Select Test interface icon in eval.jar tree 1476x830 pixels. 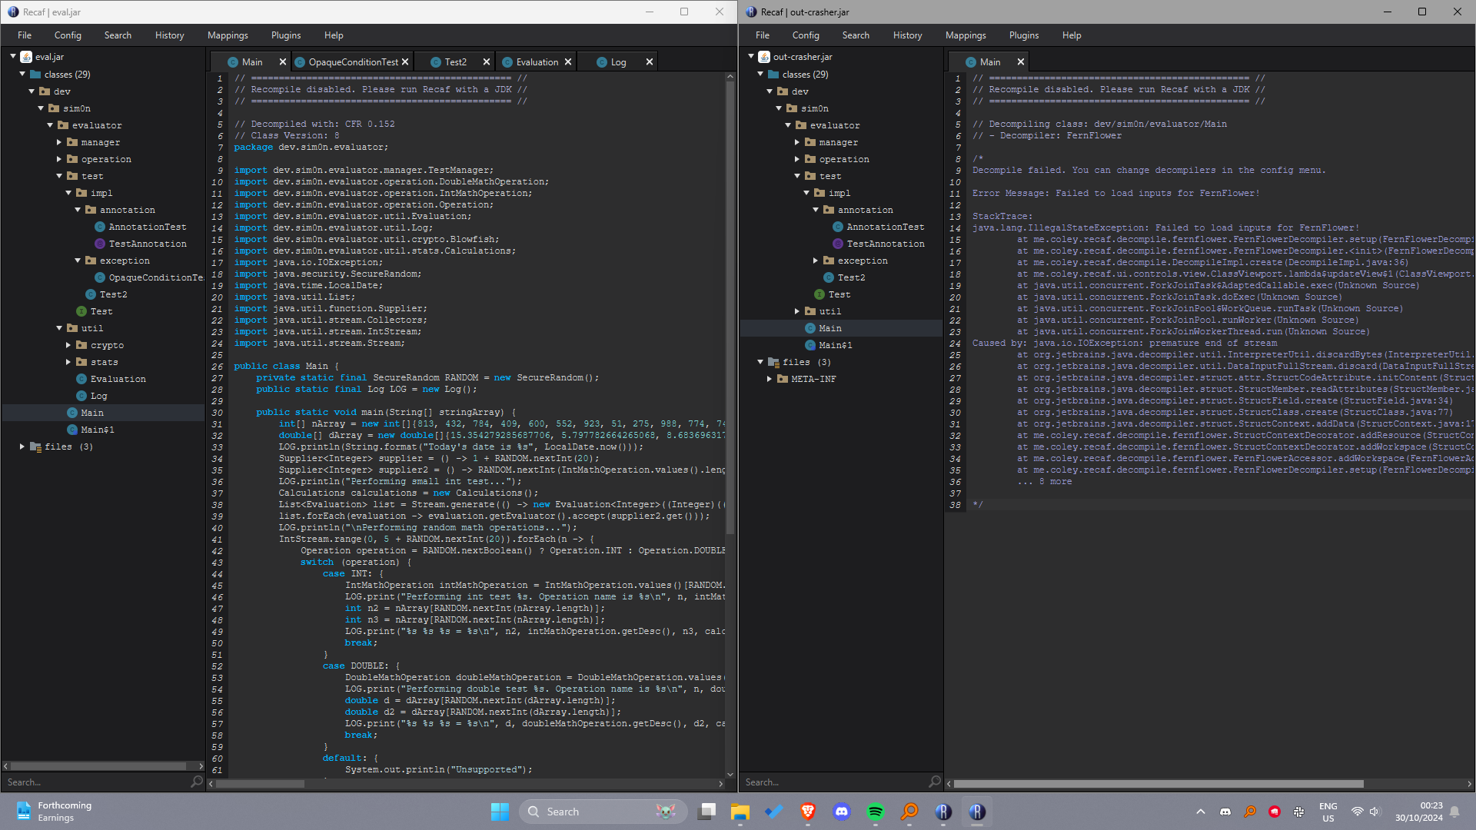point(81,311)
